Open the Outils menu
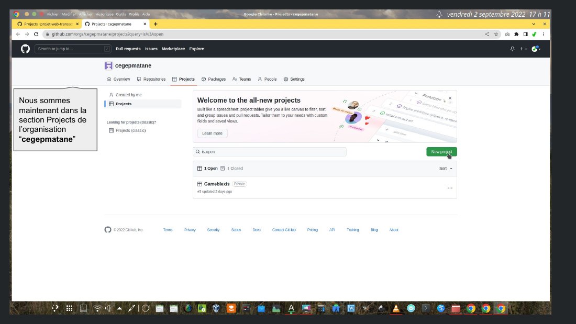The image size is (576, 324). pos(121,14)
